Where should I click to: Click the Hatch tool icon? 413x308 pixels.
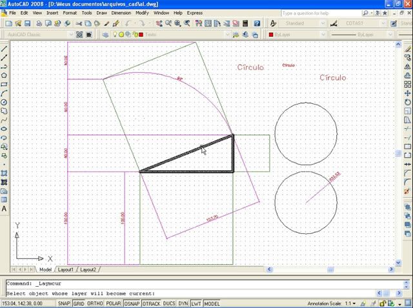pyautogui.click(x=5, y=173)
